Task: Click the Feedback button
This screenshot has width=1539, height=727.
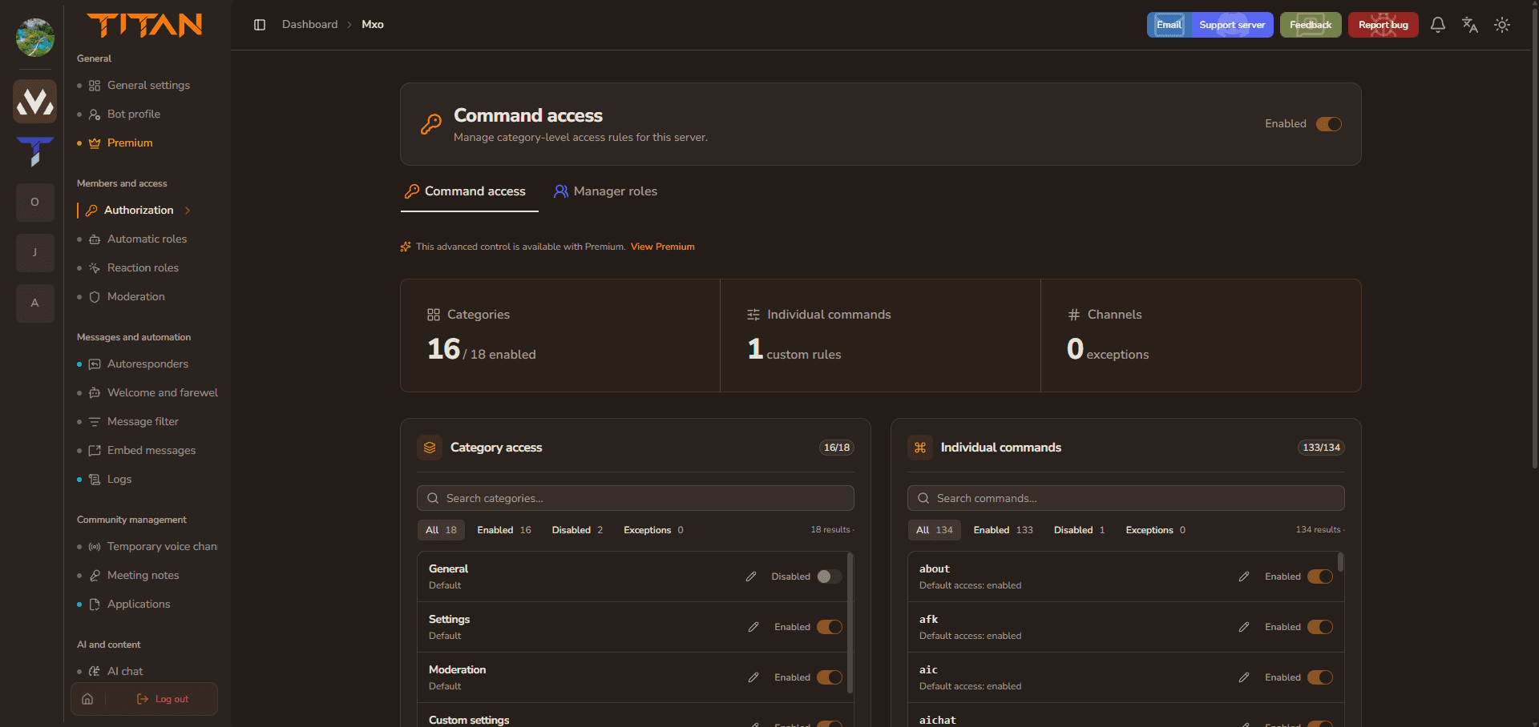Action: tap(1311, 25)
